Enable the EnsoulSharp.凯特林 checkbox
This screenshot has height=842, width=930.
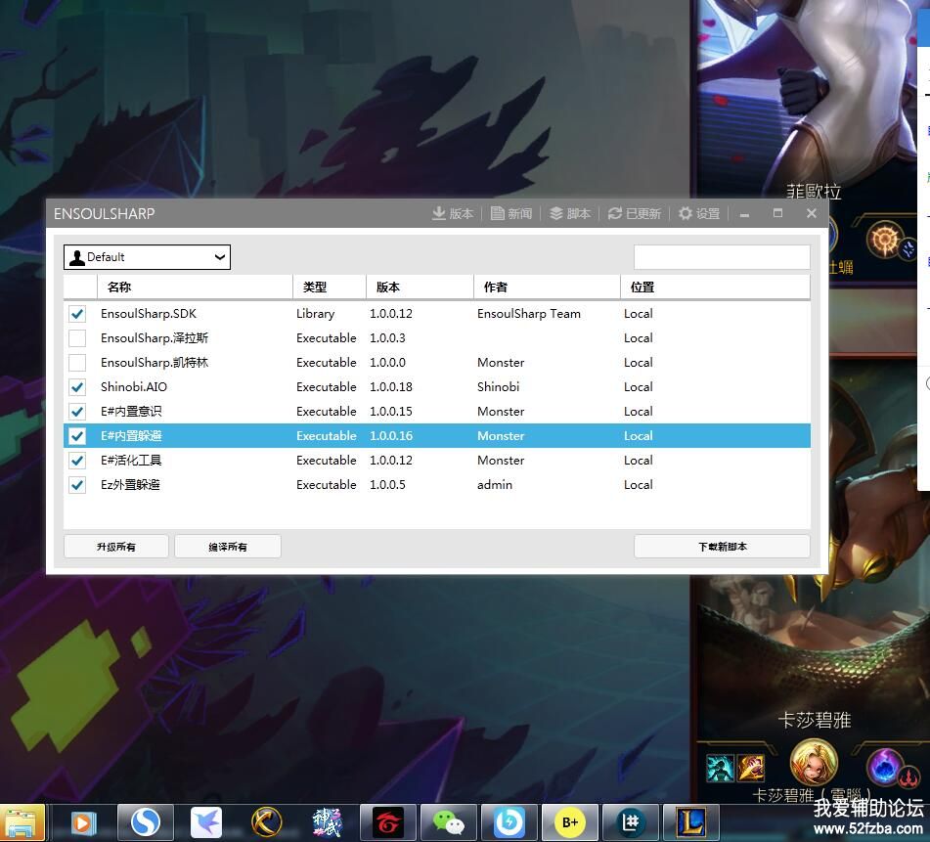pyautogui.click(x=77, y=362)
